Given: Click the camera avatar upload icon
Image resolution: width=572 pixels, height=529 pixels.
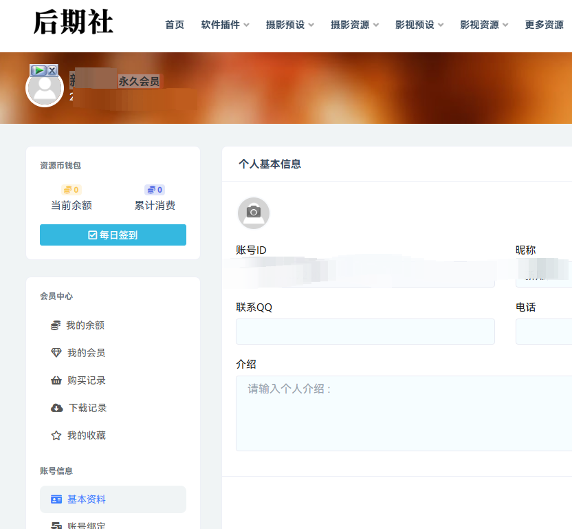Looking at the screenshot, I should point(254,213).
